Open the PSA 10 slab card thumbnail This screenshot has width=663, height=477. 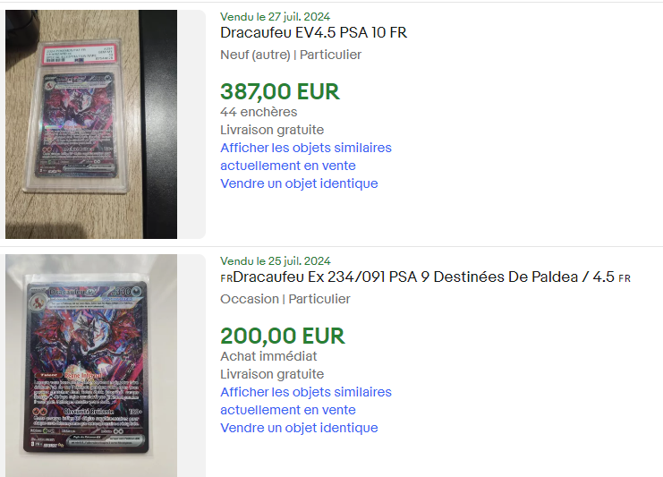[91, 124]
